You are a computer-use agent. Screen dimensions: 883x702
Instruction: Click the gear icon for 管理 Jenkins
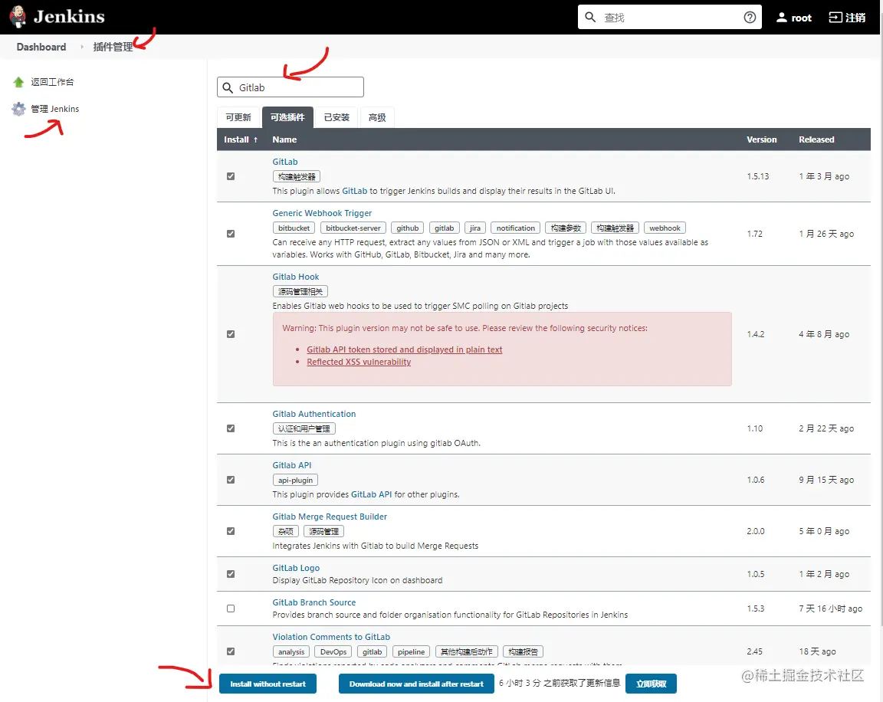point(18,109)
